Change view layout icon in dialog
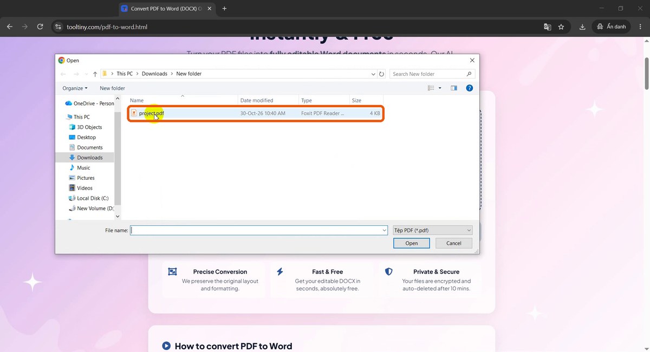Screen dimensions: 650x352 tap(431, 88)
